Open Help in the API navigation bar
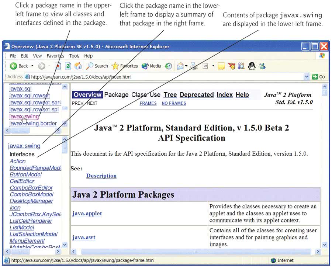The image size is (332, 267). pos(242,95)
